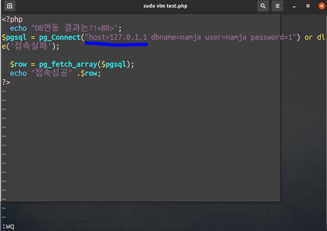The image size is (327, 231).
Task: Open the terminal search tool
Action: 263,6
